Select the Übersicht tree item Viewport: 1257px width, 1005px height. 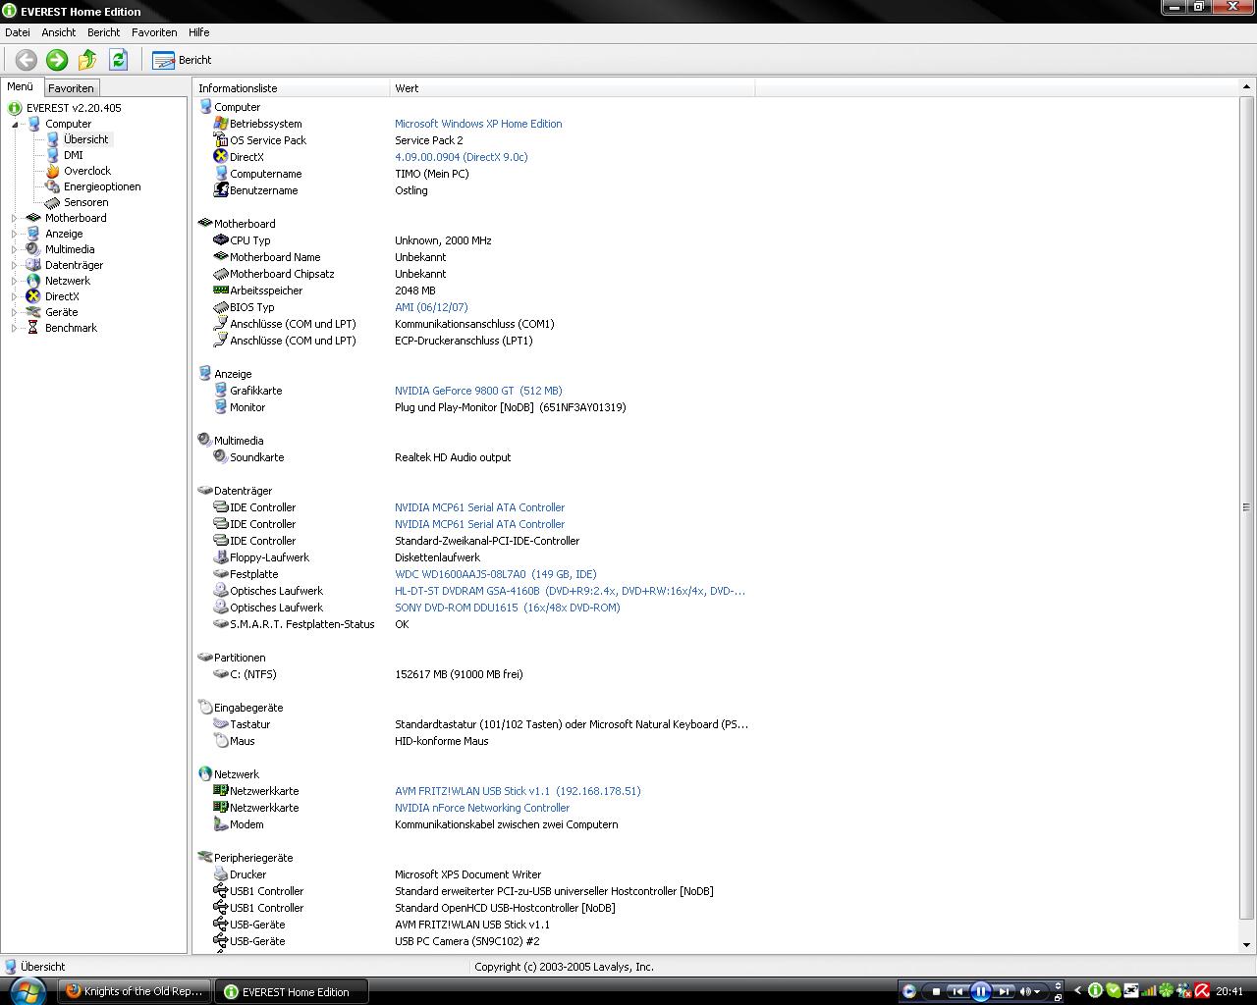pyautogui.click(x=85, y=139)
